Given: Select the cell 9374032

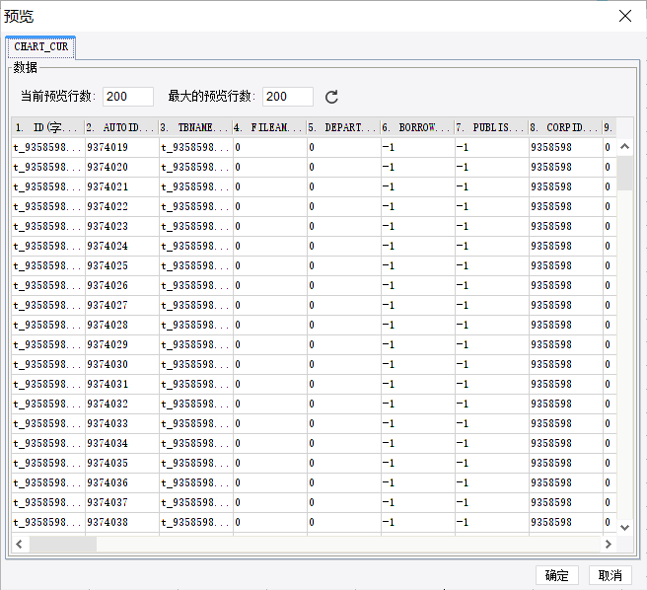Looking at the screenshot, I should [x=122, y=404].
